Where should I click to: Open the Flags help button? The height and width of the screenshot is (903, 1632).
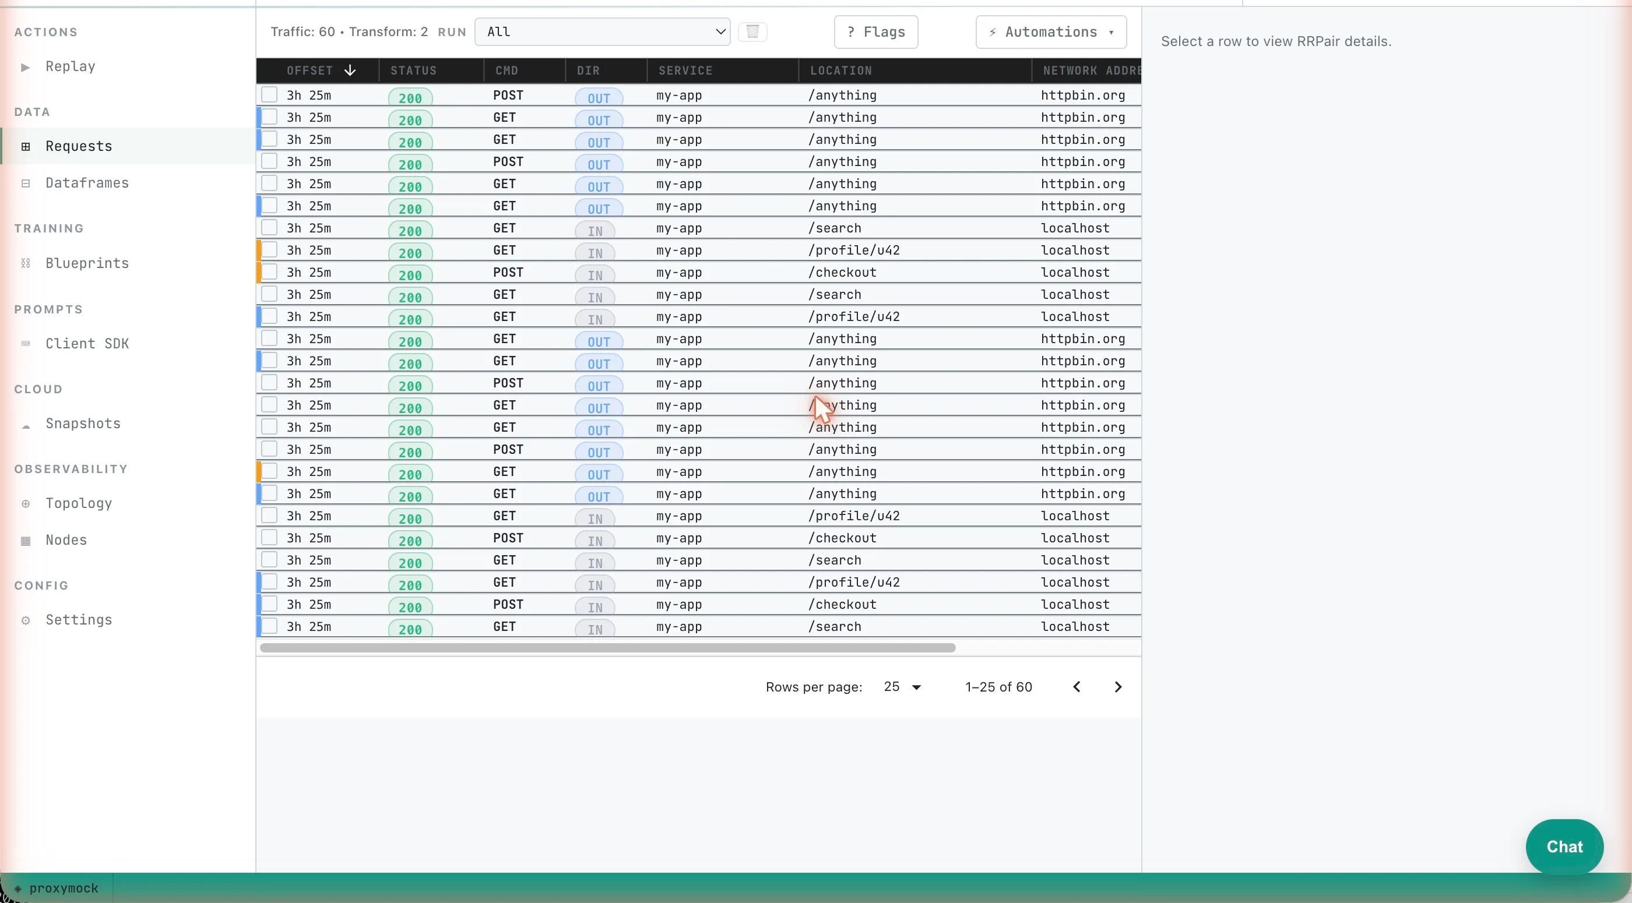point(875,31)
